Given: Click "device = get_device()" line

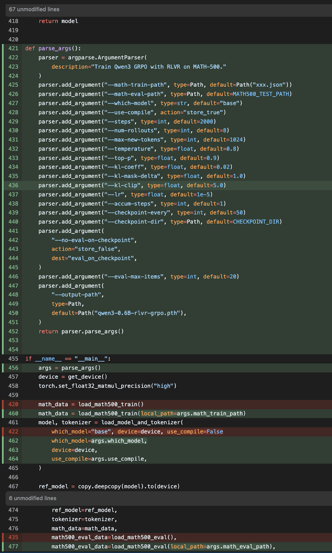Looking at the screenshot, I should click(x=73, y=377).
